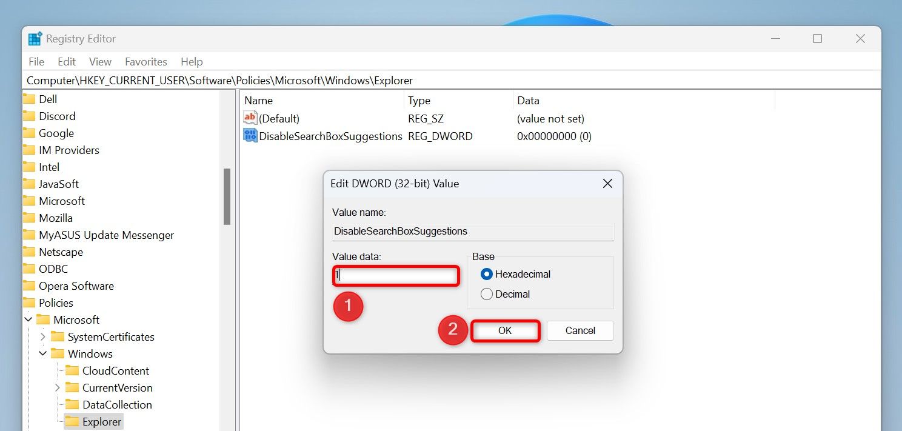Maximize the Registry Editor window
Image resolution: width=902 pixels, height=431 pixels.
click(x=817, y=39)
